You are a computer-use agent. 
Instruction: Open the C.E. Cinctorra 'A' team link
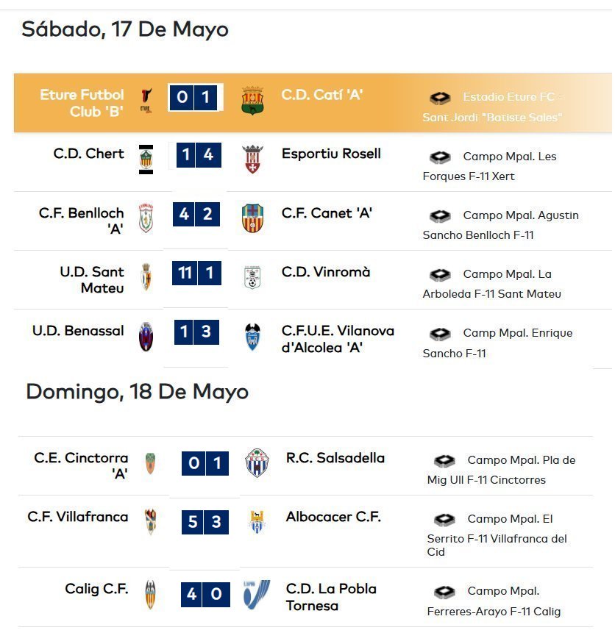(x=81, y=465)
